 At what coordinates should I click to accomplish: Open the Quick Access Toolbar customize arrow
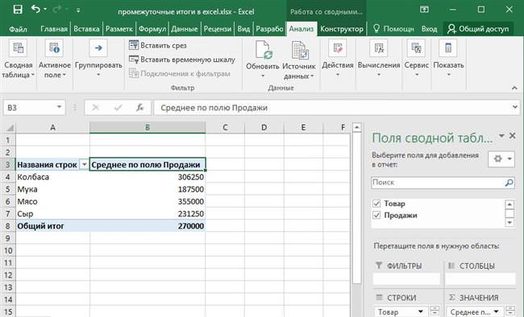(x=78, y=10)
